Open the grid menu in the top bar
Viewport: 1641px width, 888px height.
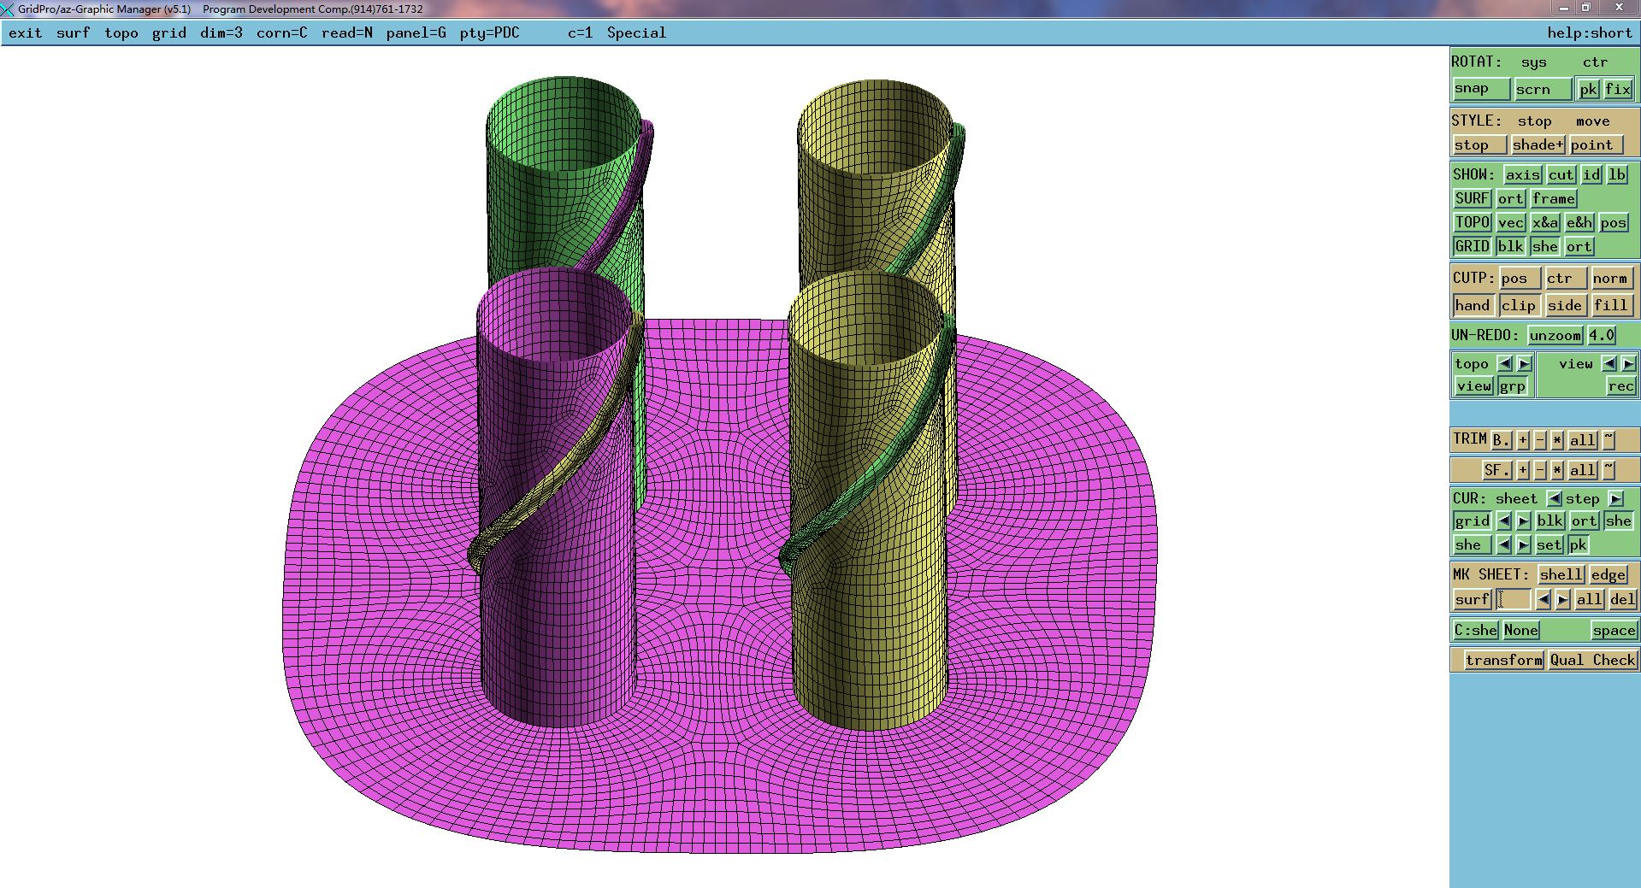tap(168, 32)
